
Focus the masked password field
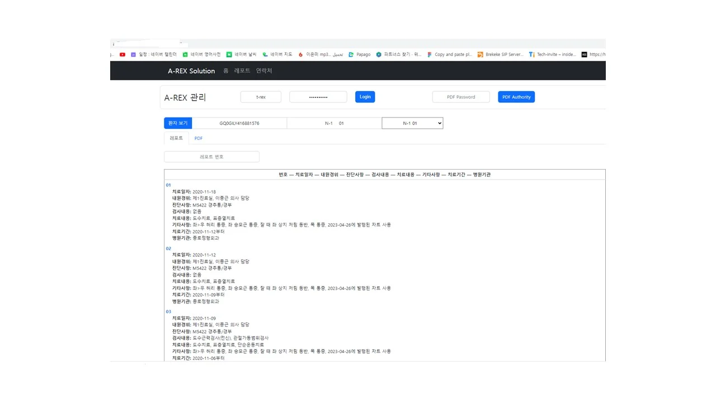[x=318, y=97]
